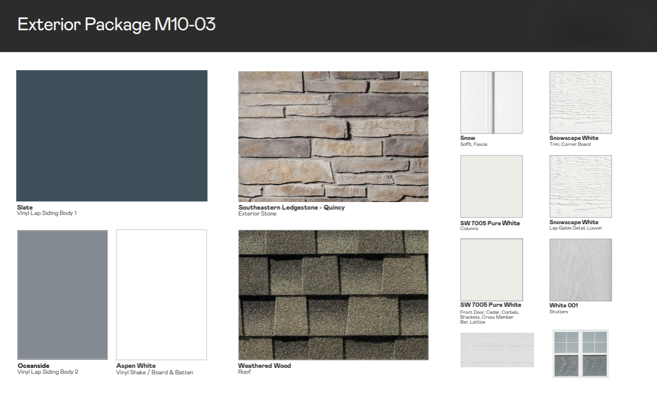The image size is (657, 397).
Task: Select the White 001 shutters swatch
Action: (x=580, y=270)
